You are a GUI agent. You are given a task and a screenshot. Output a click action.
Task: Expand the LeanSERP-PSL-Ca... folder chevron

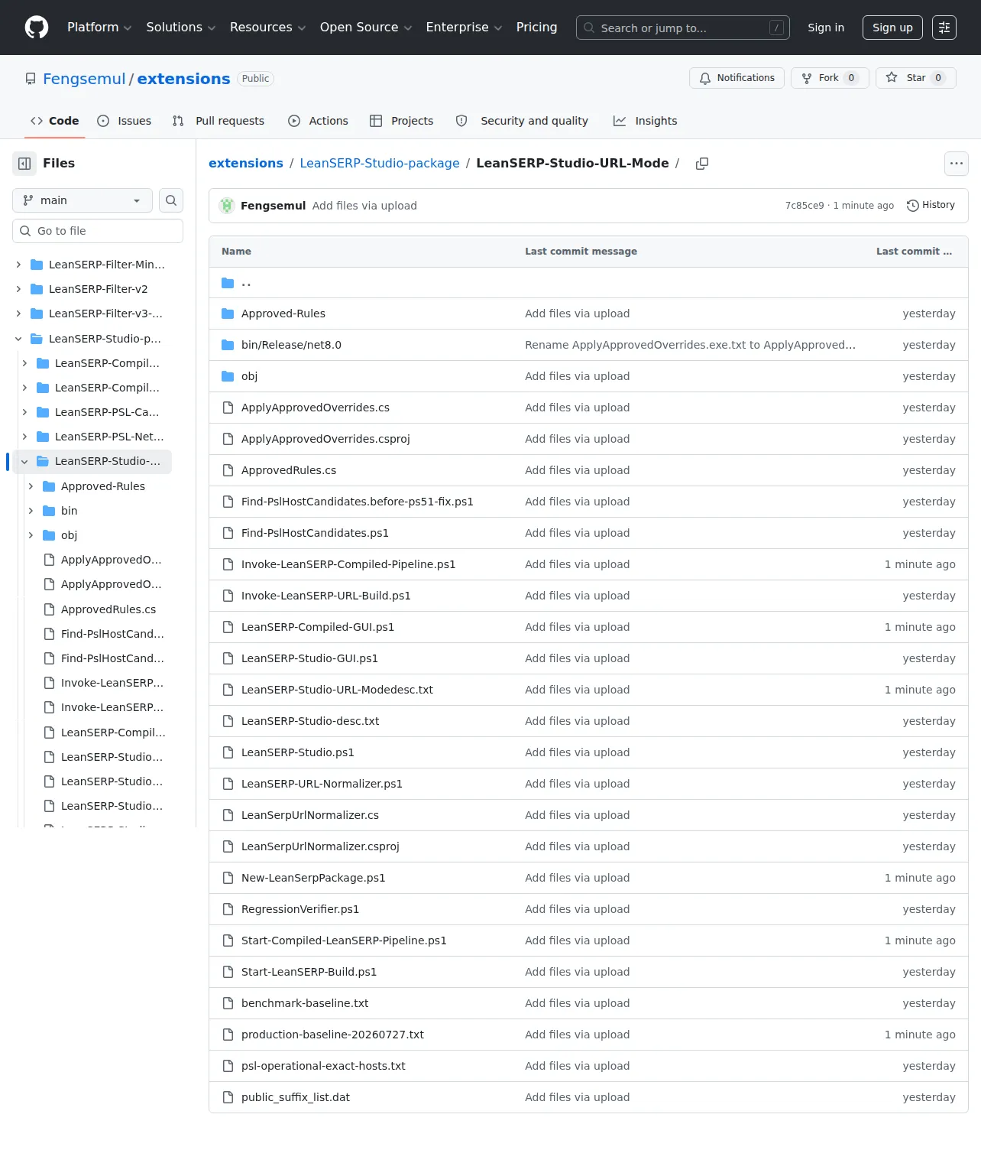point(24,412)
